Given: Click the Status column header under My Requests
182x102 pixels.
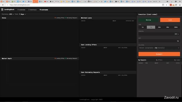Looking at the screenshot, I should [x=178, y=63].
